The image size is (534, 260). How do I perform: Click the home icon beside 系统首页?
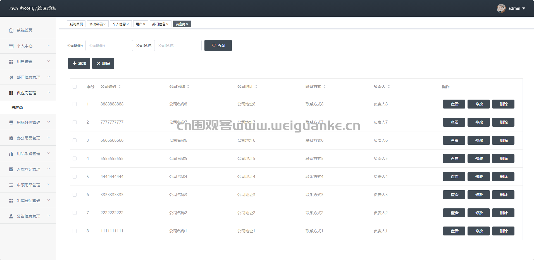[x=11, y=30]
